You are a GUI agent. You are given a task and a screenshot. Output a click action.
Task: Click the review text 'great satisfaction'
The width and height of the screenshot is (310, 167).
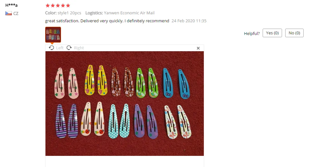(62, 21)
